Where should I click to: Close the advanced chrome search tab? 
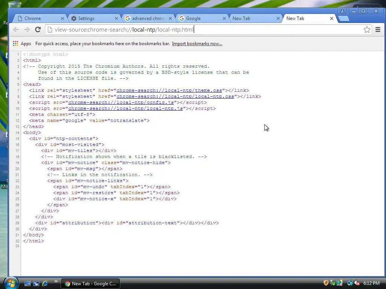tap(170, 18)
